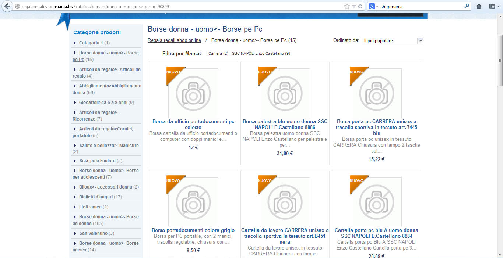Screen dimensions: 503x258
Task: Open Cartella da lavoro CARRERA art.B451 nera
Action: point(285,236)
